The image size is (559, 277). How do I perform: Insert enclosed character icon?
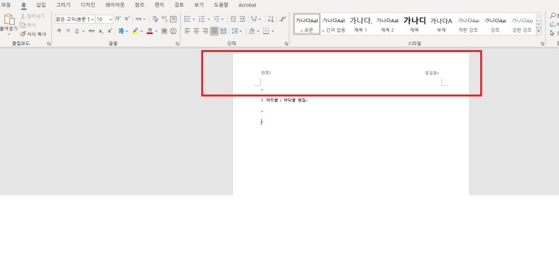coord(174,31)
